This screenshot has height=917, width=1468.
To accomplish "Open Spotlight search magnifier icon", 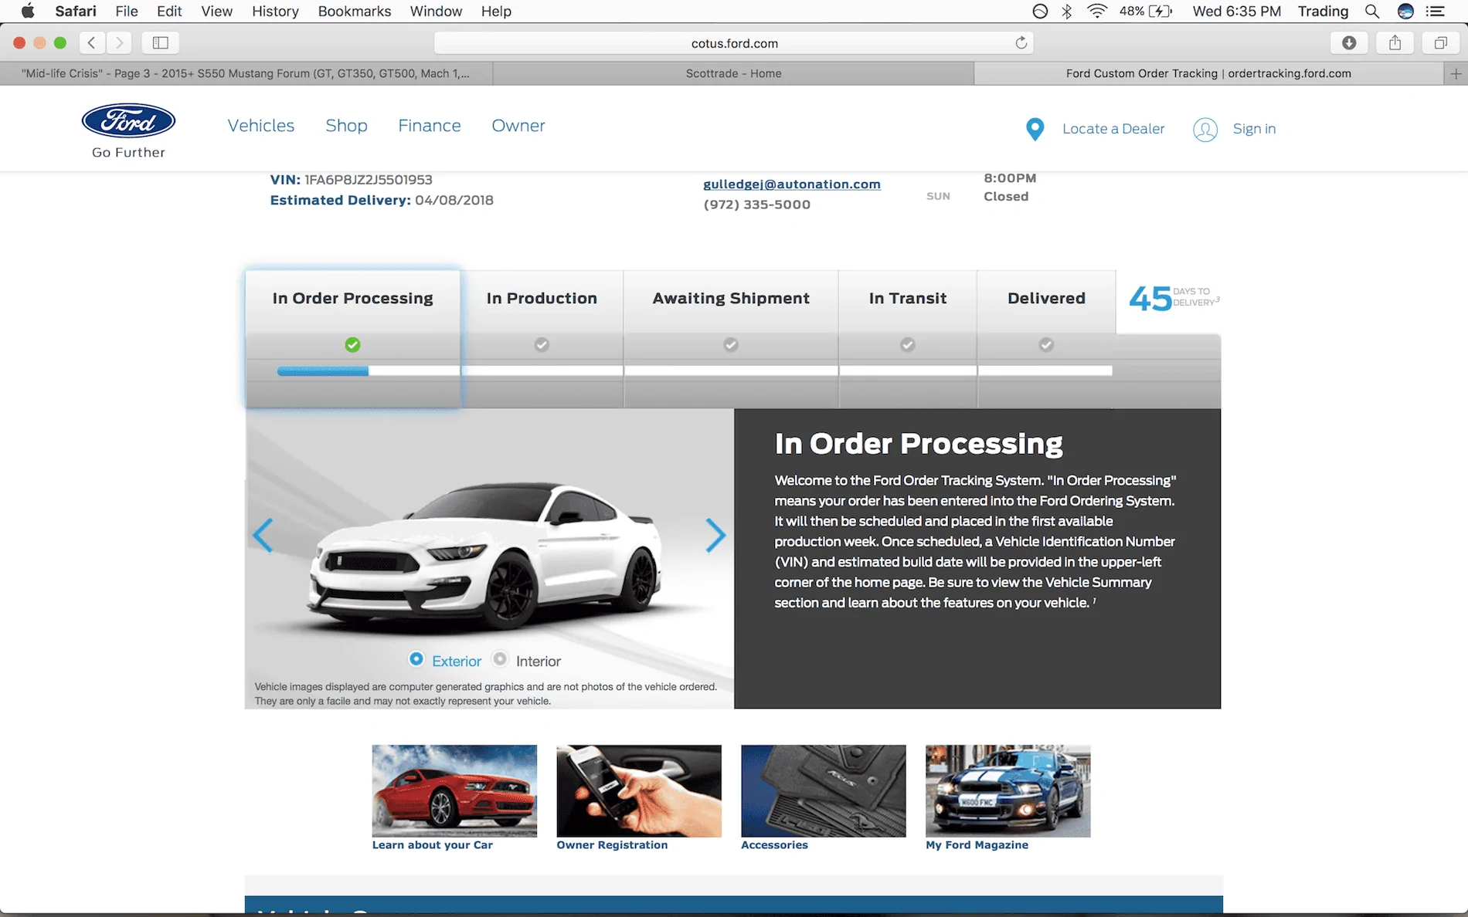I will tap(1371, 11).
